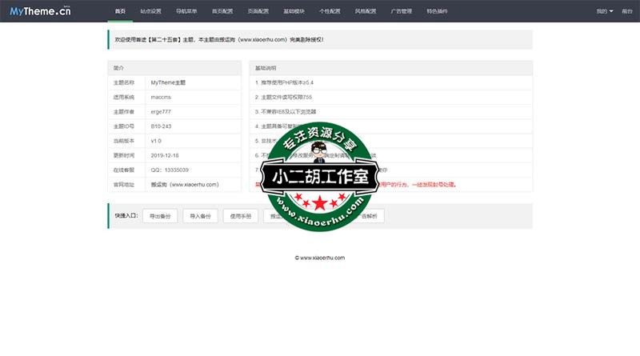Open the 使用手册 shortcut button

(x=241, y=216)
